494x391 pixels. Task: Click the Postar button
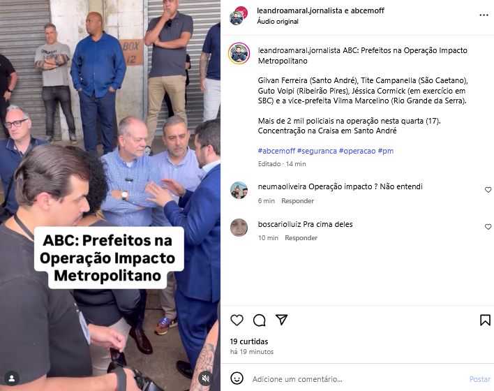tap(479, 379)
